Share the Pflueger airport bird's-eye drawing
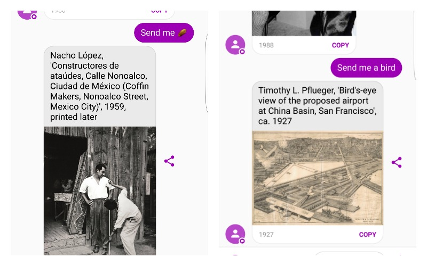Image resolution: width=427 pixels, height=266 pixels. tap(397, 162)
